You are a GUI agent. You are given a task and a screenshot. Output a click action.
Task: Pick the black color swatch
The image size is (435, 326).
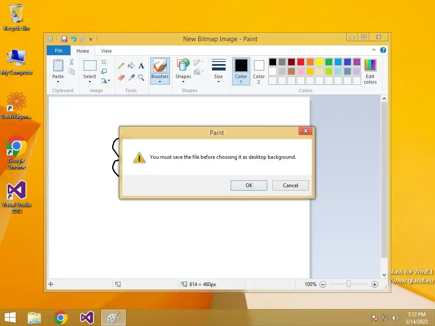[273, 62]
